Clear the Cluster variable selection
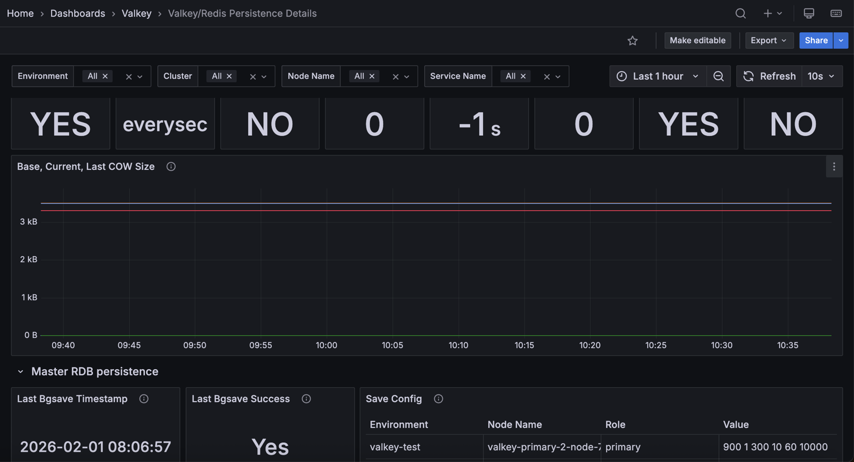This screenshot has height=462, width=854. click(252, 76)
